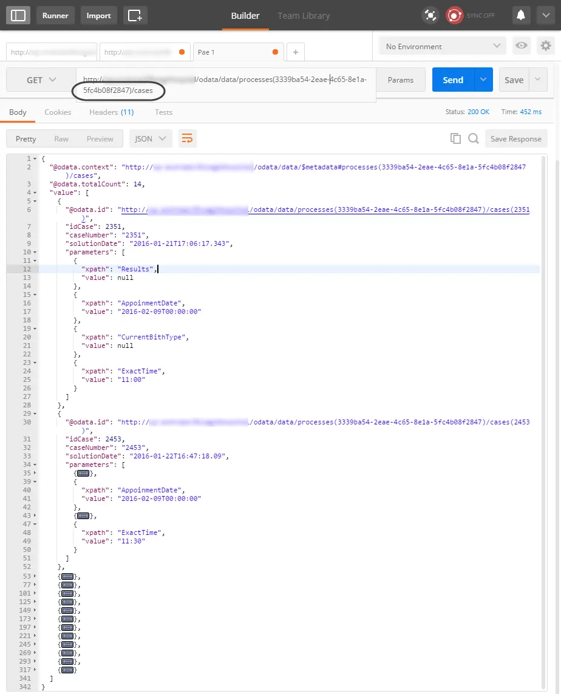Image resolution: width=561 pixels, height=694 pixels.
Task: Expand collapsed object on line 77
Action: coord(67,585)
